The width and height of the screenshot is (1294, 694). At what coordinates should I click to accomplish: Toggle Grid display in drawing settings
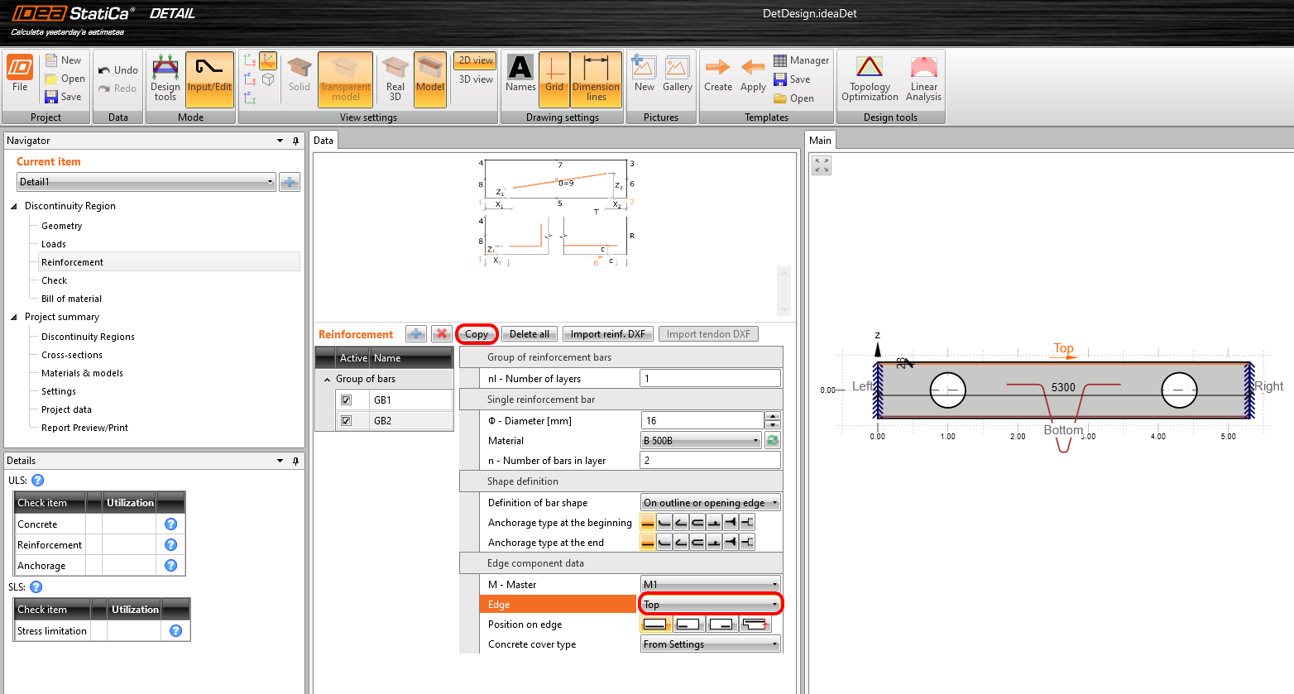click(554, 79)
